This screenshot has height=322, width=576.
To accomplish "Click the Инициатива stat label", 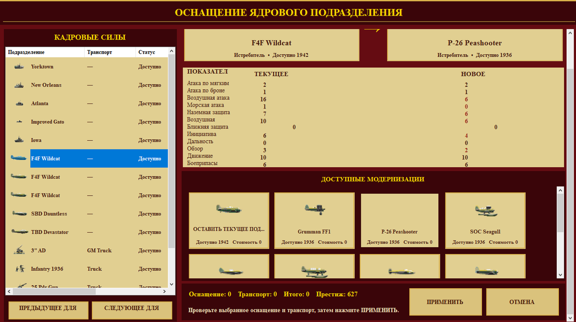I will tap(202, 134).
